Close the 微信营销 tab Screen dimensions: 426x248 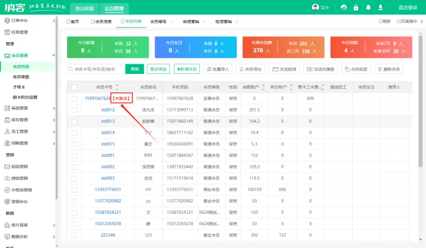(204, 22)
